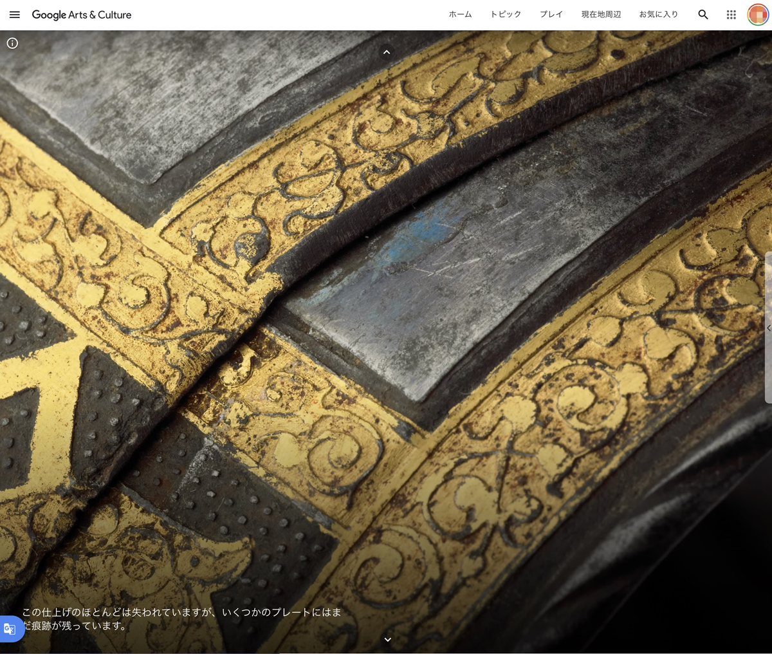772x654 pixels.
Task: Open the 現在地周辺 page
Action: 601,14
